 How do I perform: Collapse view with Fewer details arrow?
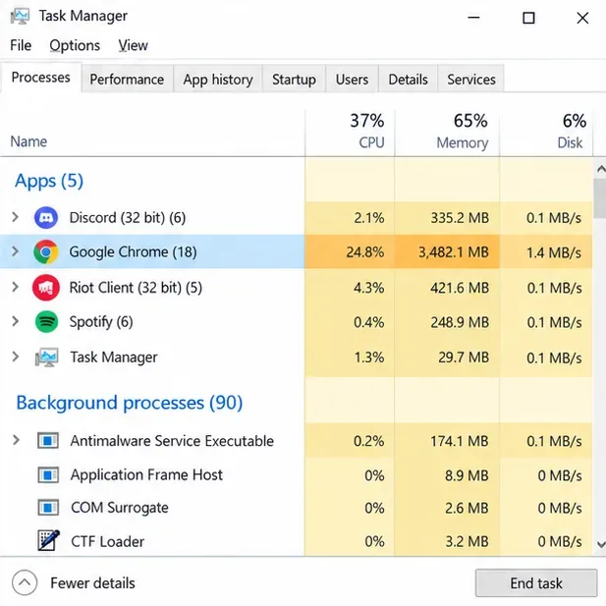tap(25, 582)
